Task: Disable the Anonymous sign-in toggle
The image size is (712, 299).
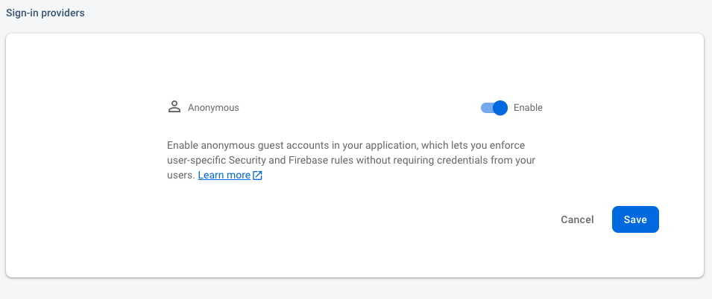Action: pos(494,108)
